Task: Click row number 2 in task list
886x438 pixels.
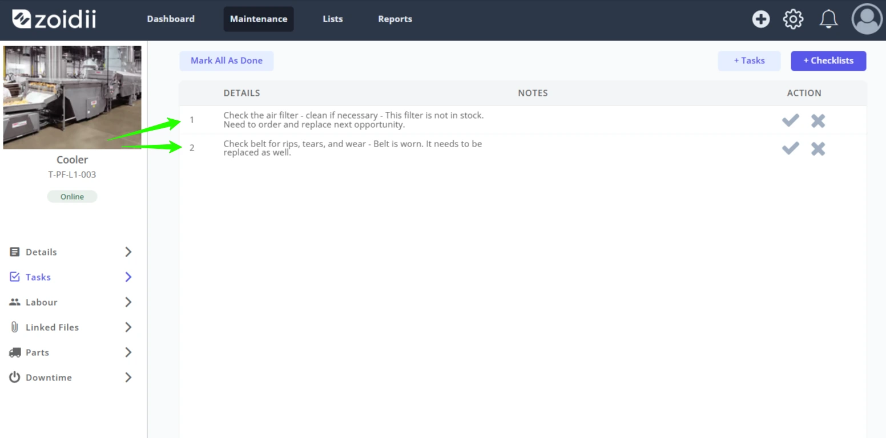Action: click(192, 148)
